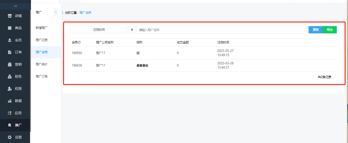The image size is (348, 143).
Task: Click the blue 搜索 search button
Action: [315, 30]
